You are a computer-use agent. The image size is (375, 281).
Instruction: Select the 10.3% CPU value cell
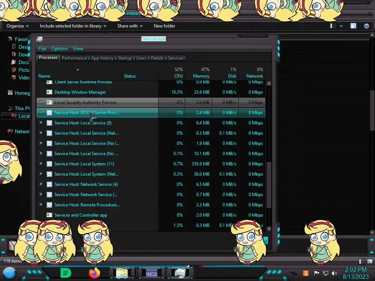click(x=172, y=92)
